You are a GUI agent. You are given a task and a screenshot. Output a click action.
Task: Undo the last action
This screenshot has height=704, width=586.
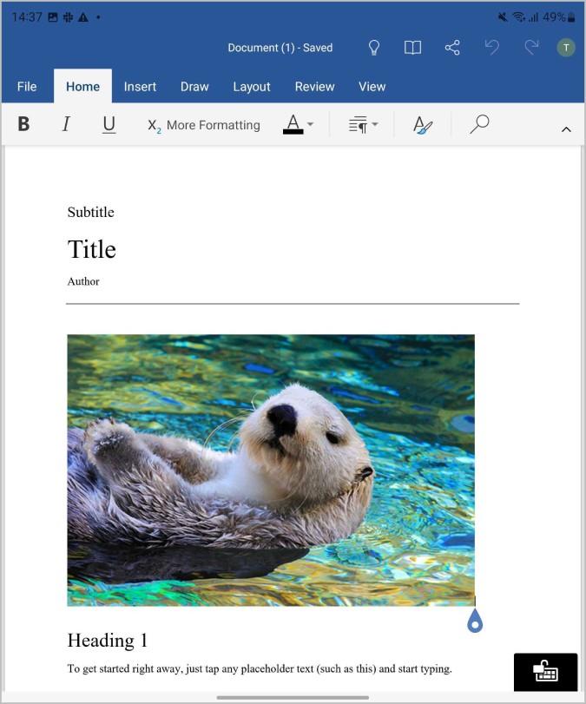pyautogui.click(x=491, y=47)
